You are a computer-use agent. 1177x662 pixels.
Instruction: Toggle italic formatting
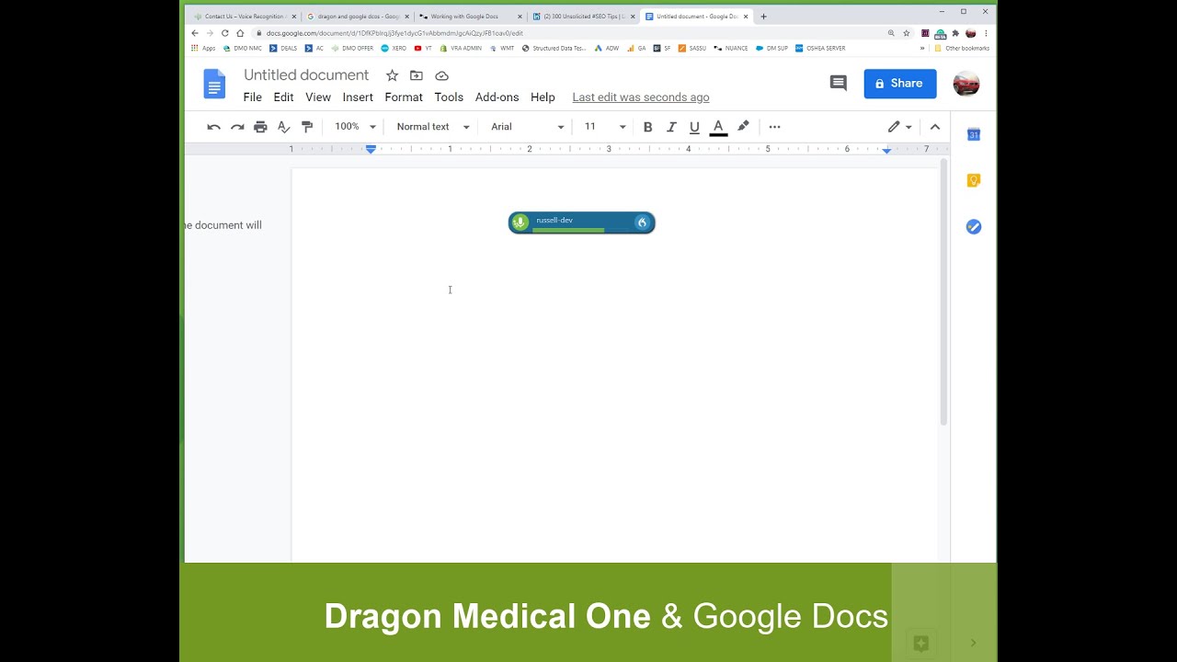click(671, 127)
